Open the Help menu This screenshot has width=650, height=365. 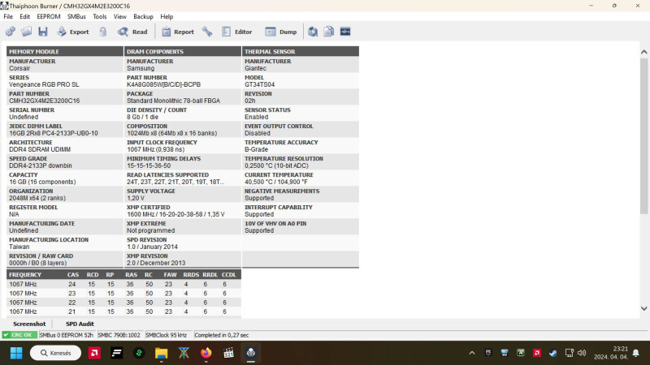pyautogui.click(x=167, y=16)
